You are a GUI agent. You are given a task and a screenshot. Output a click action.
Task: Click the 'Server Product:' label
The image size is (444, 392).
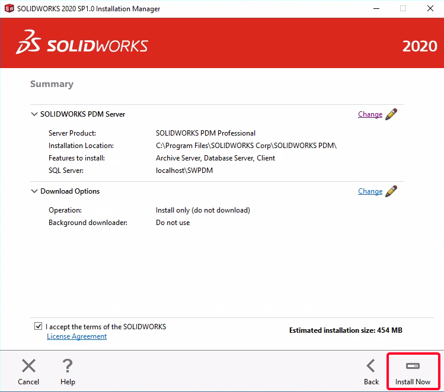[x=72, y=133]
